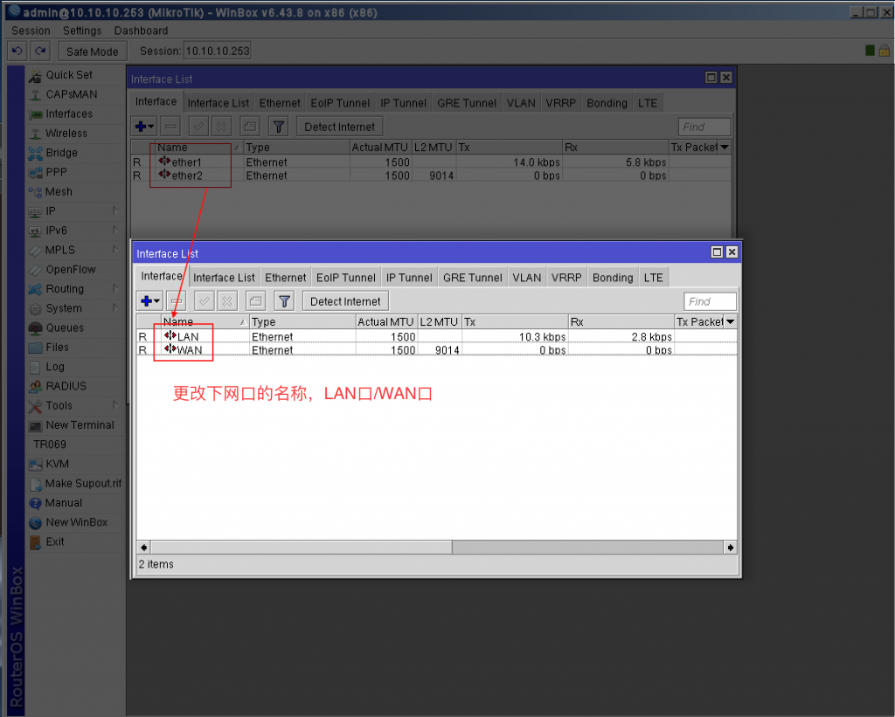
Task: Switch to EoIP Tunnel tab in front window
Action: [346, 278]
